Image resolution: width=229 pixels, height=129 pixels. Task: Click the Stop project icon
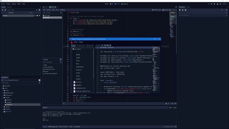(x=214, y=4)
